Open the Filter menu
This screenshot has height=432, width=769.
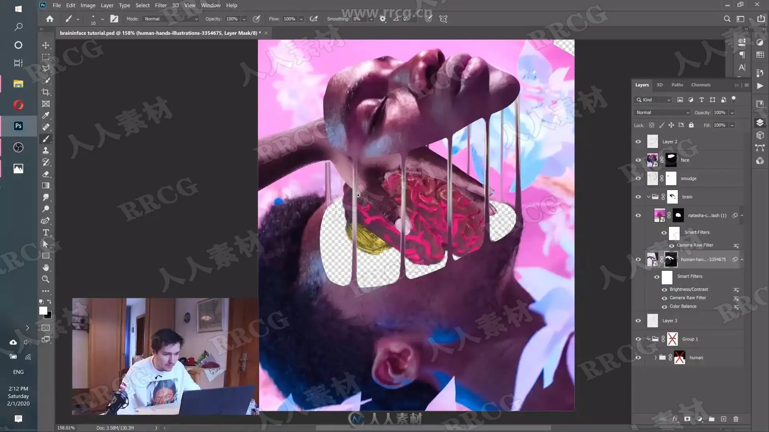click(161, 5)
